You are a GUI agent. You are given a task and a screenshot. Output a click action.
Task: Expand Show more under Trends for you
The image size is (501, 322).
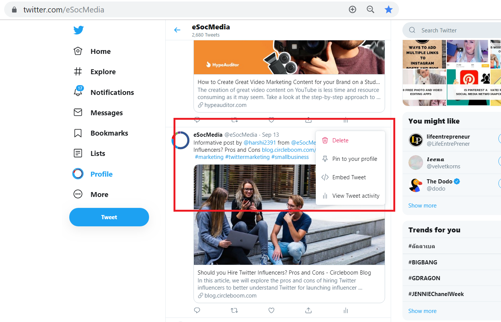pos(422,311)
